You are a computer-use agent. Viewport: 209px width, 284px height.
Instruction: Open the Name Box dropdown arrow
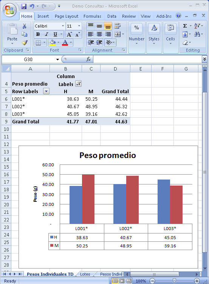tap(57, 60)
